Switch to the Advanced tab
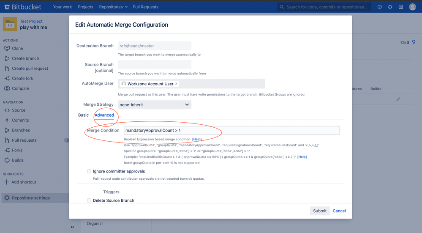 [x=104, y=115]
